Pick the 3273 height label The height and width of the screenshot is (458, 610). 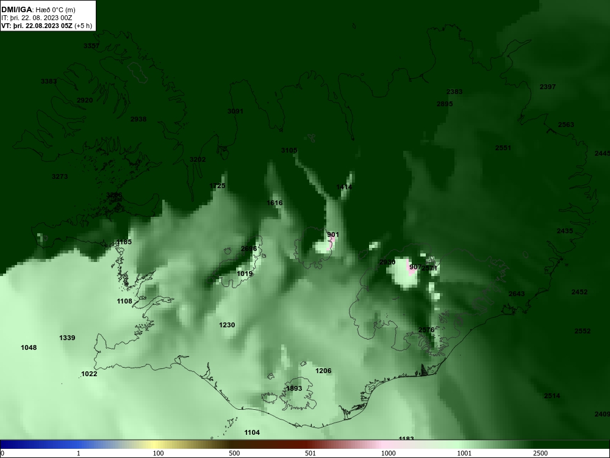pyautogui.click(x=60, y=177)
